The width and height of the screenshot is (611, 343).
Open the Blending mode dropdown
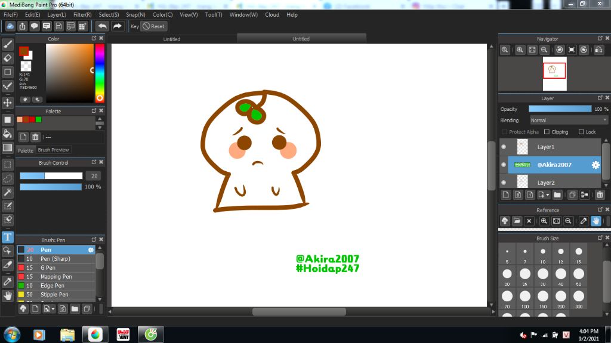tap(569, 120)
